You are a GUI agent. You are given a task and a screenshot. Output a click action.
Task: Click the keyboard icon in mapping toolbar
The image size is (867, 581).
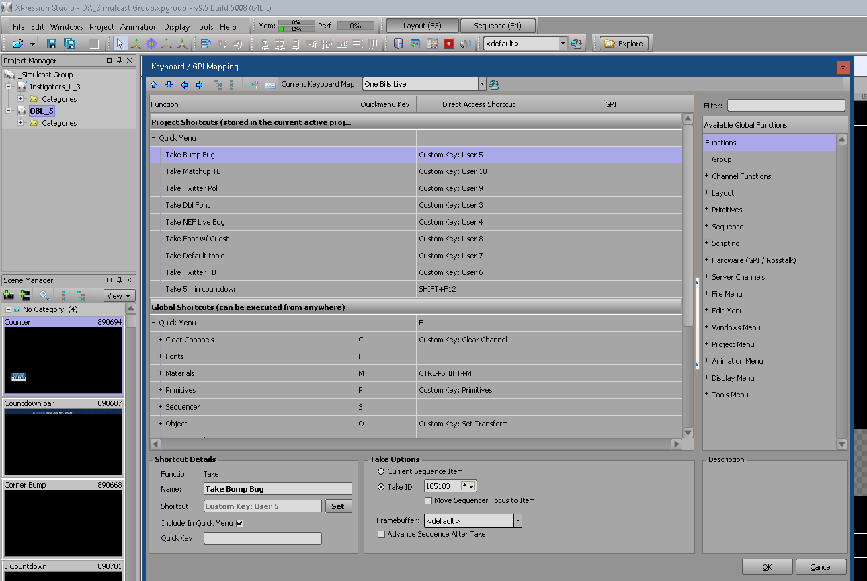point(270,85)
